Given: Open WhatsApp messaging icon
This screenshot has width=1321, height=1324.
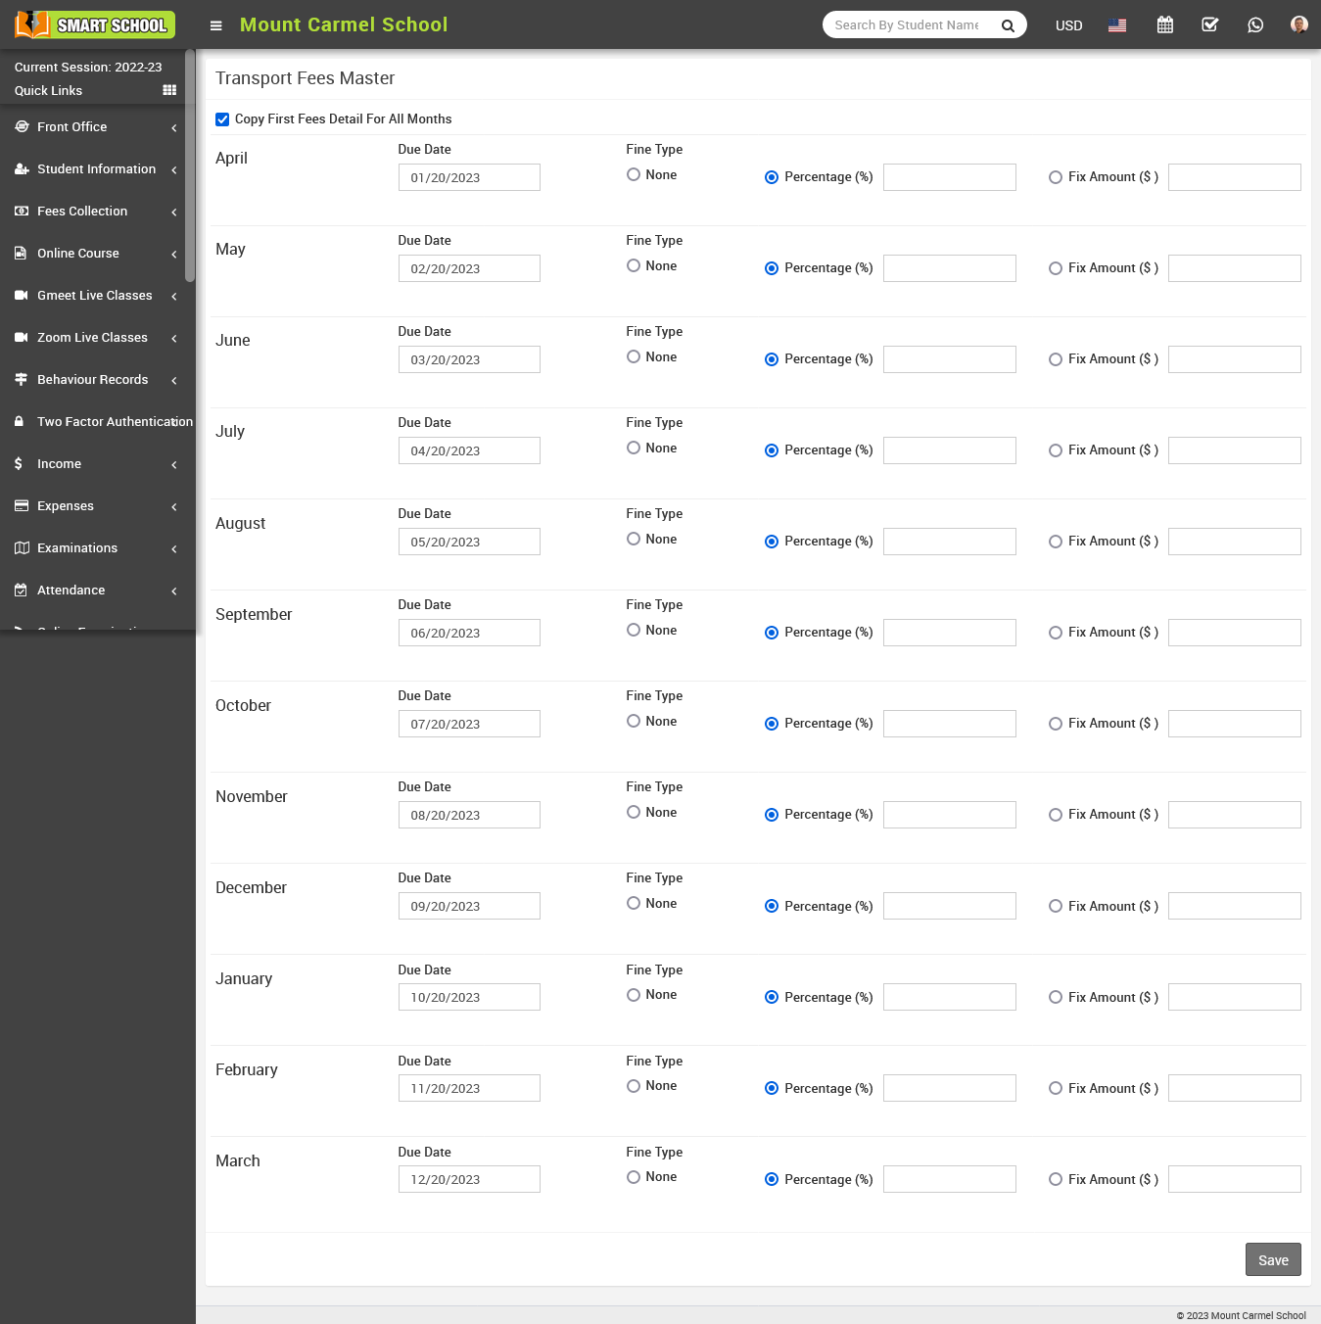Looking at the screenshot, I should (1255, 25).
